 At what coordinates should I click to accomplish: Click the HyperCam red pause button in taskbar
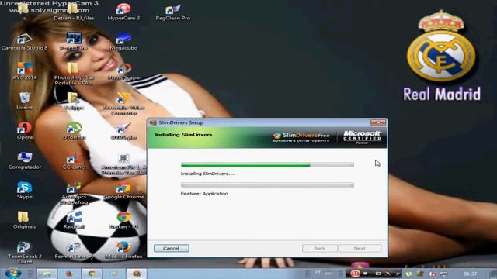coord(355,274)
